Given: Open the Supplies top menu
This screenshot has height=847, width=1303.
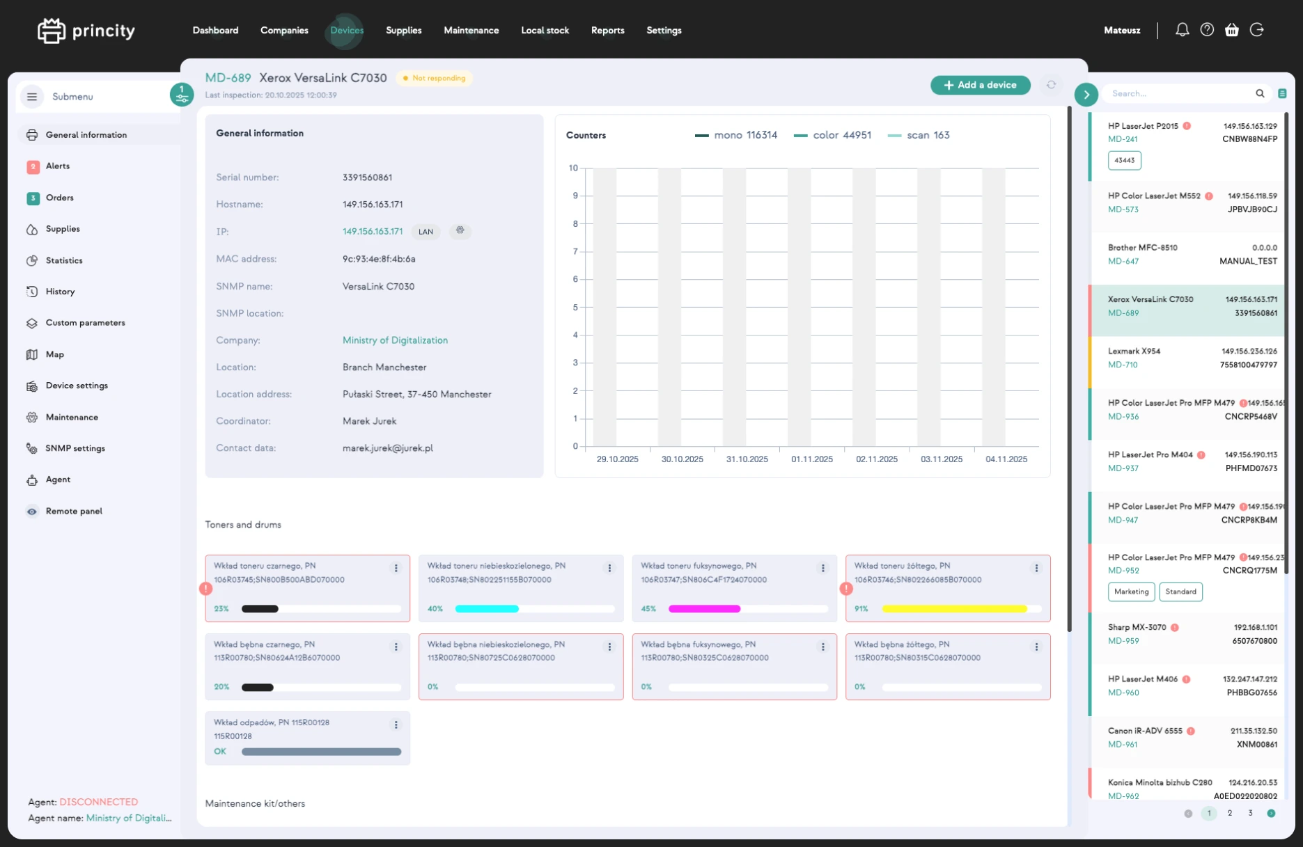Looking at the screenshot, I should click(x=403, y=31).
